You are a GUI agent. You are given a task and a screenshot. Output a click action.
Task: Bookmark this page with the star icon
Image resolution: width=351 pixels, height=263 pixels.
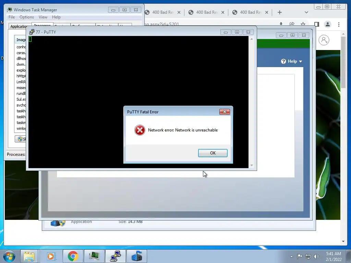coord(303,24)
